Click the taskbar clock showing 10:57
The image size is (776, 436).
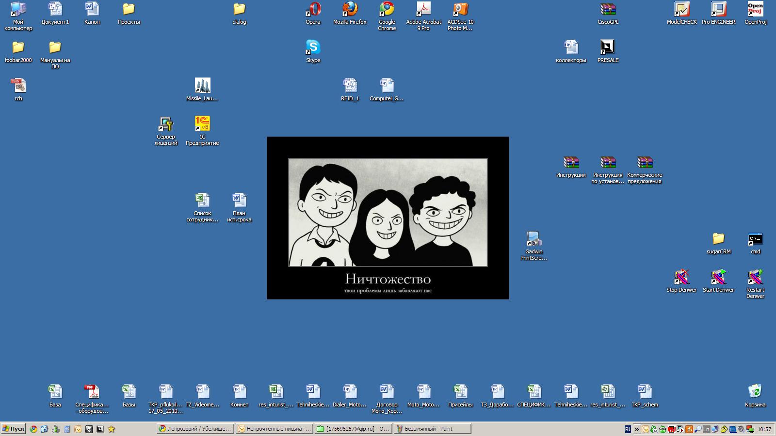764,429
